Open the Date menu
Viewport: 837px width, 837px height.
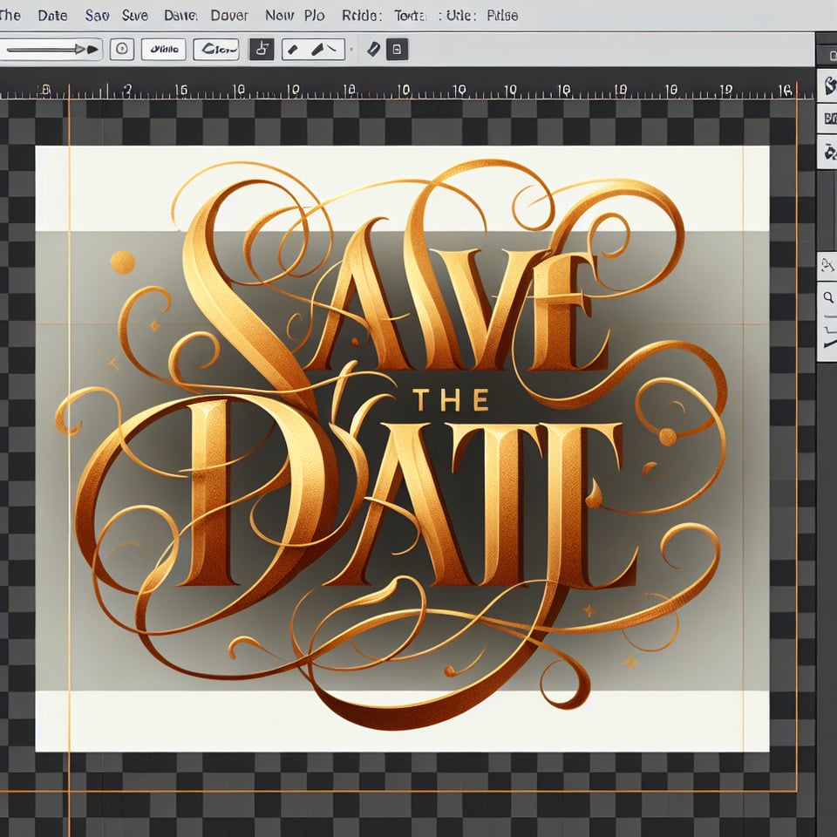[52, 16]
